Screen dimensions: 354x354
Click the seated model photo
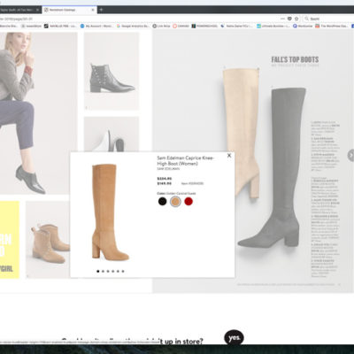coord(38,113)
